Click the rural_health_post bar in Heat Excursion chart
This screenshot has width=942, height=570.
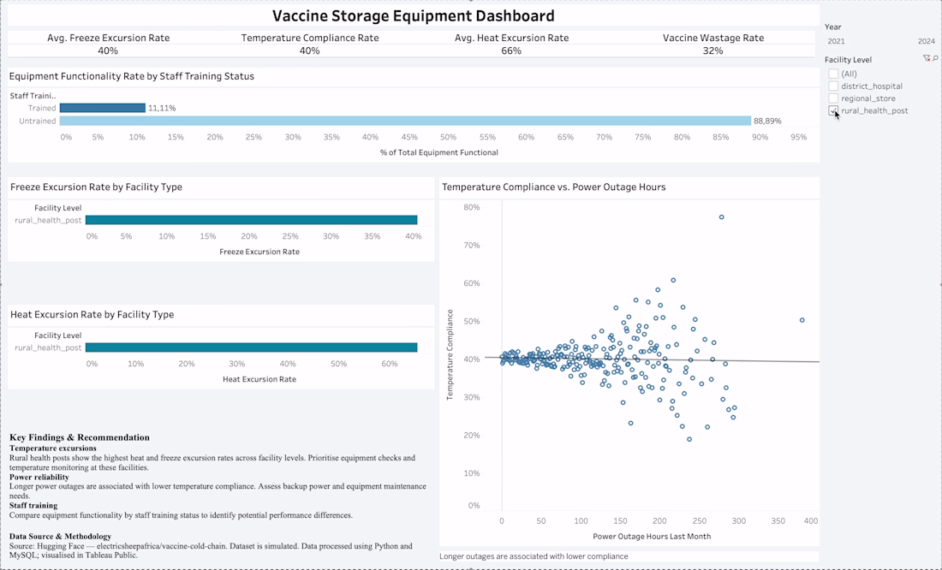[251, 347]
